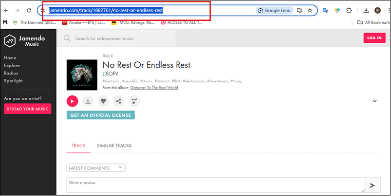
Task: Click the album cover thumbnail
Action: [x=82, y=75]
